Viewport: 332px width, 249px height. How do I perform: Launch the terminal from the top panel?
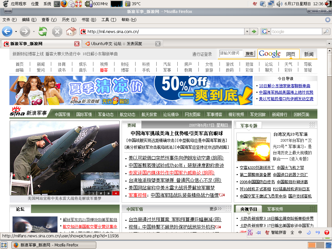coord(57,4)
